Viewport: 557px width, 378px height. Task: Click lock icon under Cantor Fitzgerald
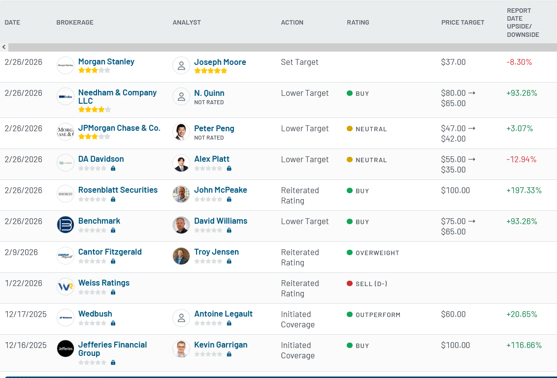(113, 262)
